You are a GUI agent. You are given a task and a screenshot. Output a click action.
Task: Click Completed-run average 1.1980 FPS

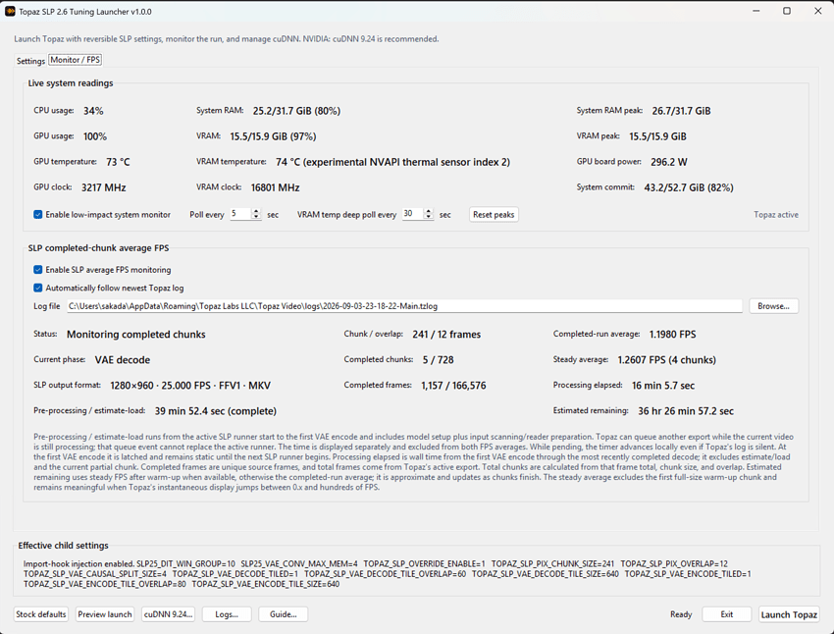coord(672,335)
